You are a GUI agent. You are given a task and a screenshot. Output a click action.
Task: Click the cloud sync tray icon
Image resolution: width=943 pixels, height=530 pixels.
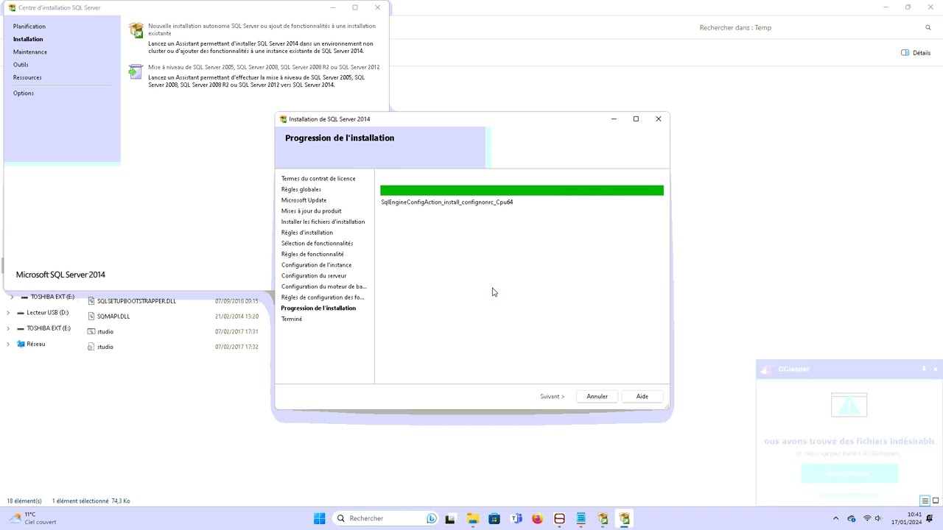tap(852, 519)
